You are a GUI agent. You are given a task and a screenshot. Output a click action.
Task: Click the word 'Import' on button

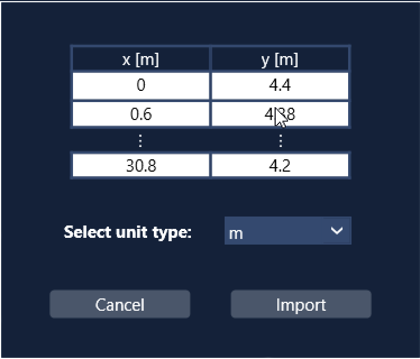301,305
